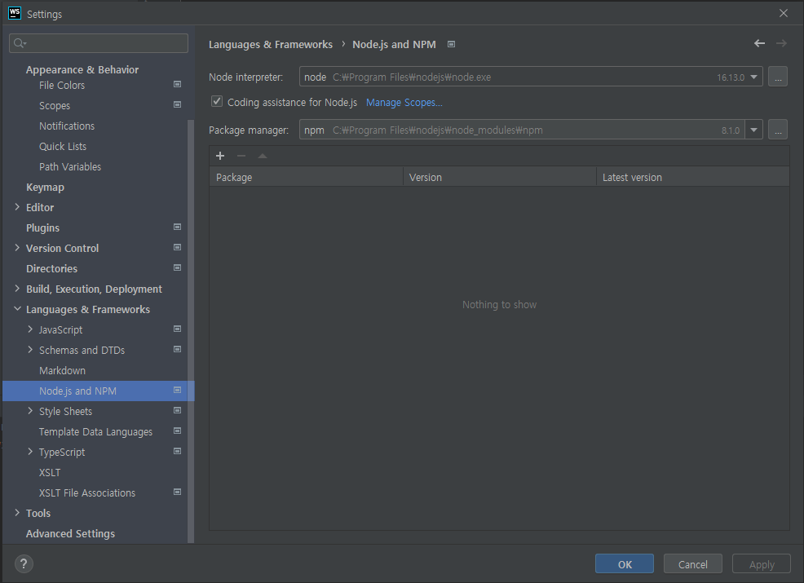Toggle Coding assistance for Node.js checkbox
The image size is (804, 583).
click(x=217, y=102)
